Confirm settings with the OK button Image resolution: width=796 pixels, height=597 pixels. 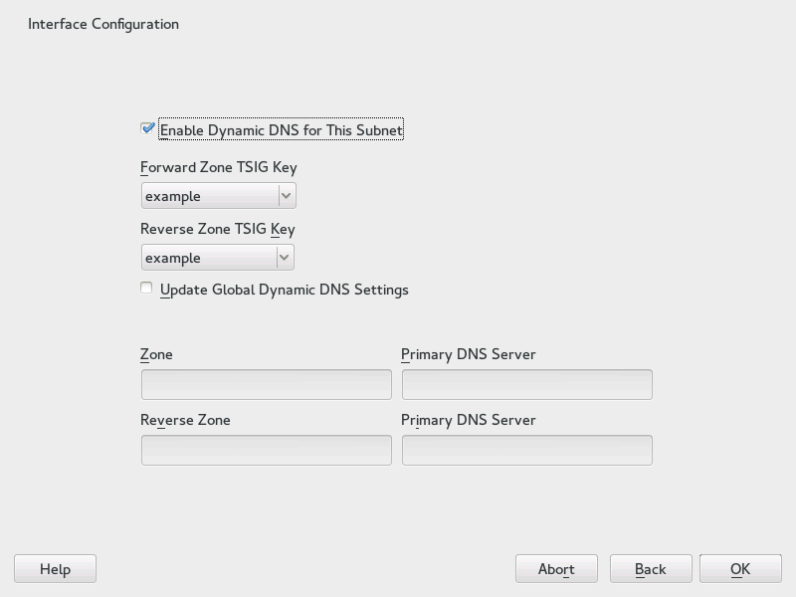pos(740,569)
